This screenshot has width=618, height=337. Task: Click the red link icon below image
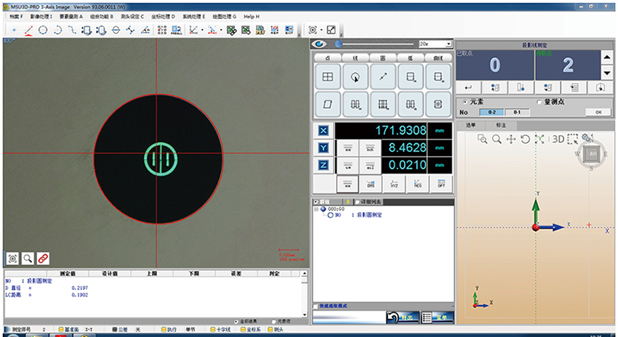coord(43,258)
